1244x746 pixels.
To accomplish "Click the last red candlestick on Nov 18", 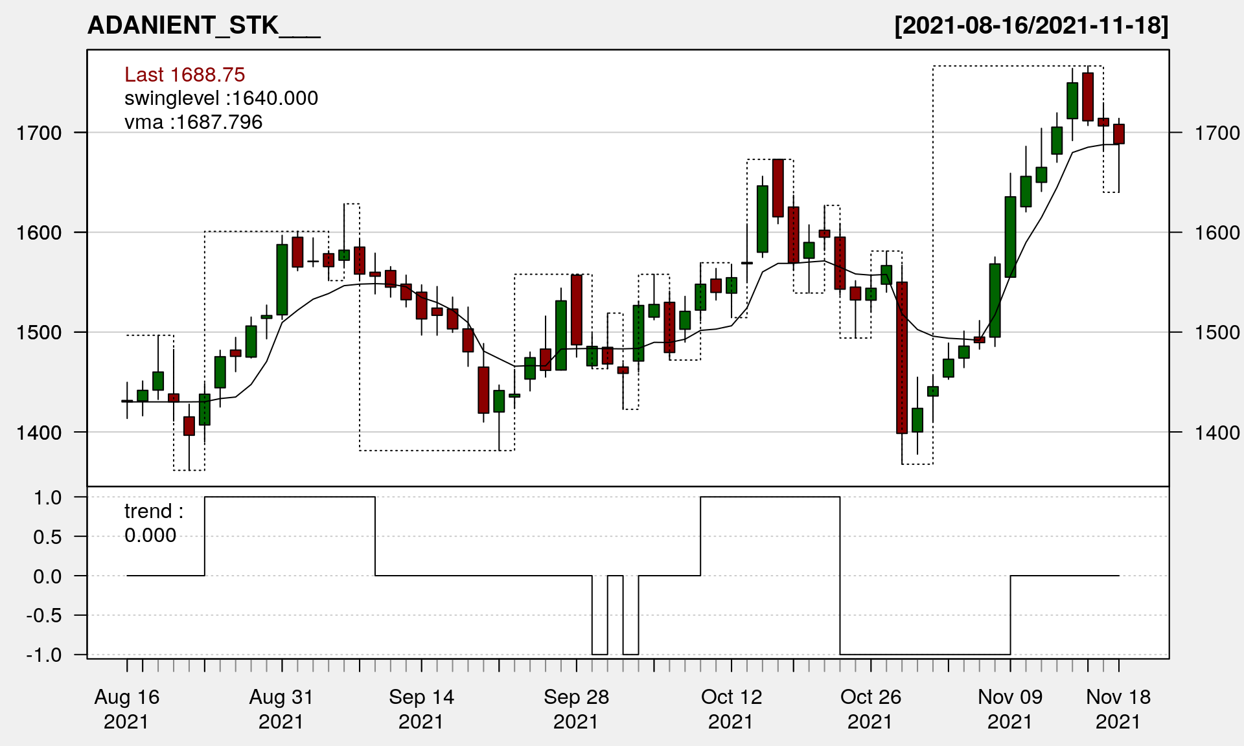I will pyautogui.click(x=1119, y=134).
